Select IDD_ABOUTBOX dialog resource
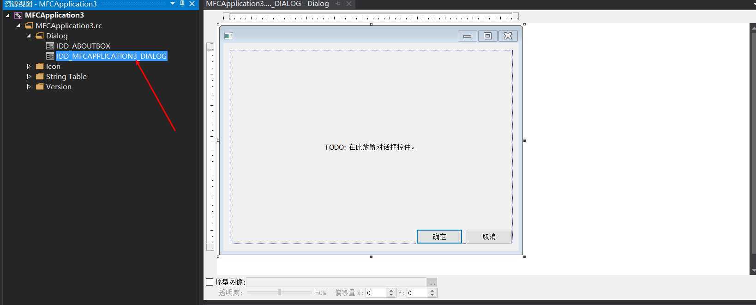 click(x=84, y=46)
